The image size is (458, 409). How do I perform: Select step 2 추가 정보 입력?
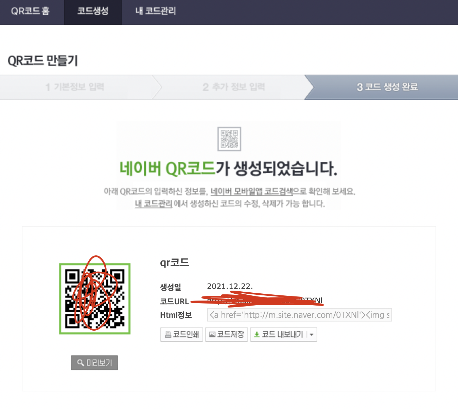tap(234, 87)
